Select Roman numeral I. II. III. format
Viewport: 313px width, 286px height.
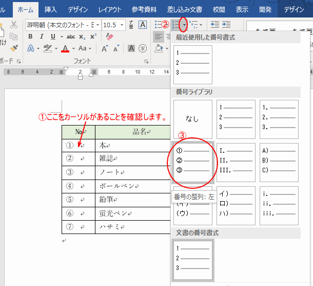236,163
